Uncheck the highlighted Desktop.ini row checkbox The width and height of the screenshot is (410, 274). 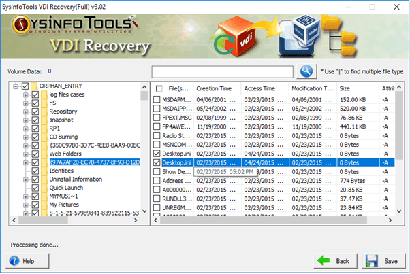click(157, 162)
